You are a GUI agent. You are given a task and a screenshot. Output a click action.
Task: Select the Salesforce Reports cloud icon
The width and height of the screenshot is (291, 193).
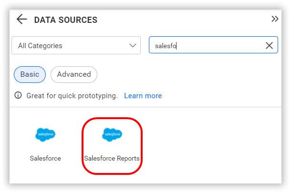pyautogui.click(x=112, y=135)
